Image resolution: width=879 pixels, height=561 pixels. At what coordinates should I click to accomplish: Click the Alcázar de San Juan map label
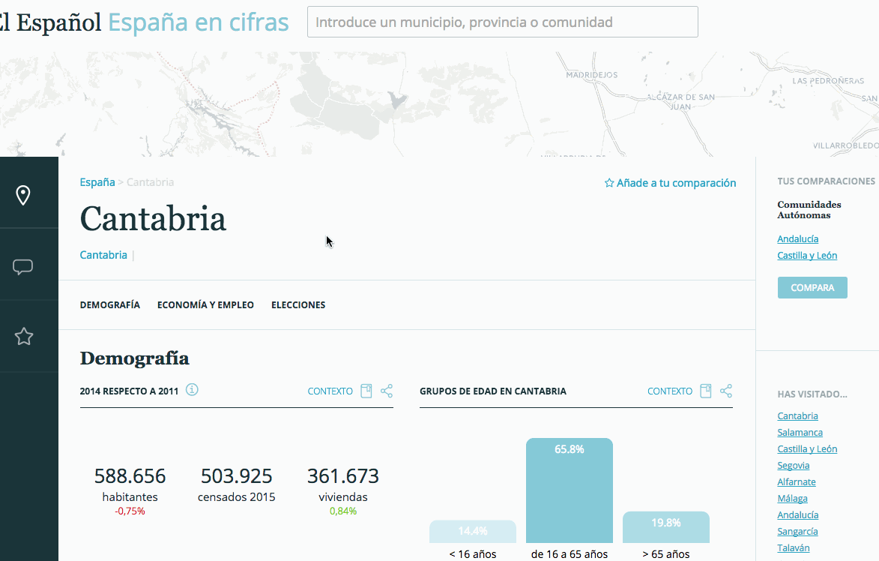click(680, 101)
